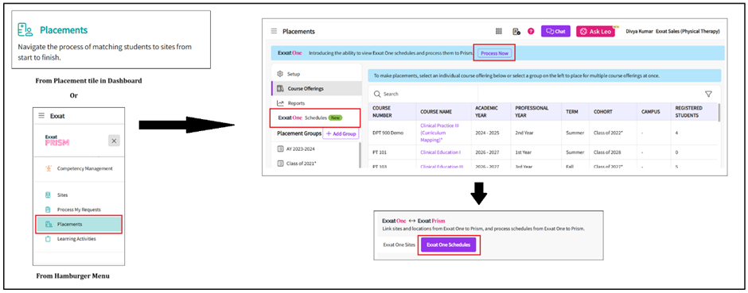Click the Placement Groups list scrollbar
748x293 pixels.
pyautogui.click(x=360, y=155)
